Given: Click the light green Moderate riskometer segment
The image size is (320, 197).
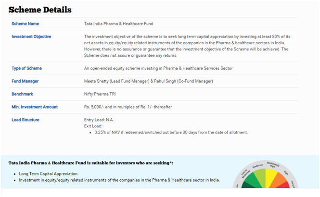Looking at the screenshot, I should point(260,178).
